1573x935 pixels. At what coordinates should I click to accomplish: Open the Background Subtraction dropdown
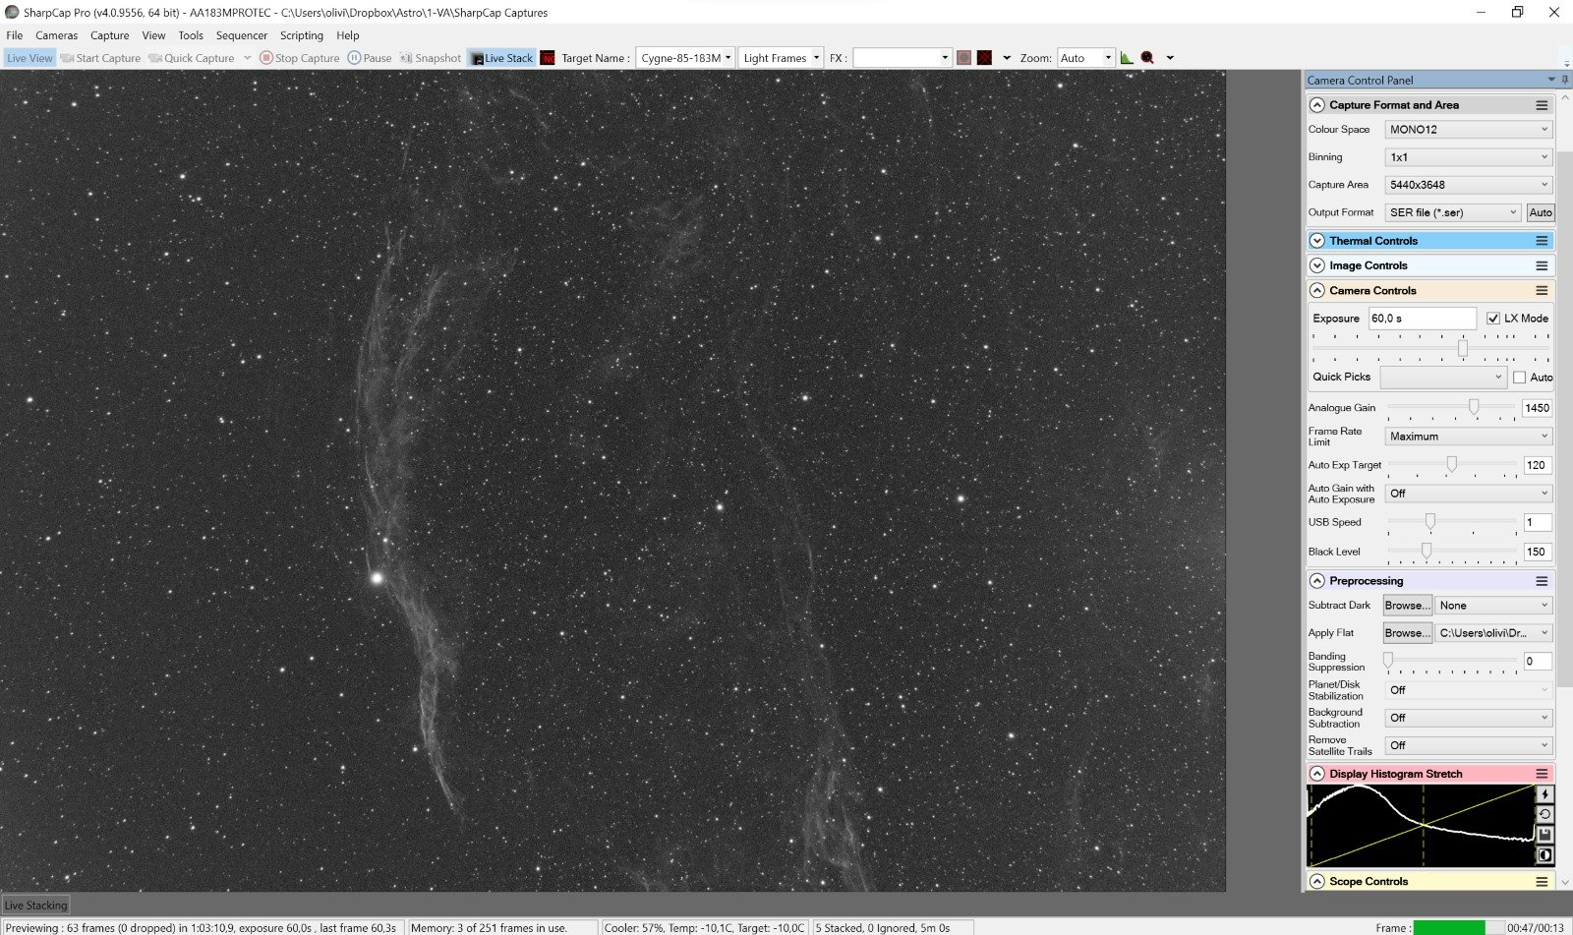point(1468,718)
